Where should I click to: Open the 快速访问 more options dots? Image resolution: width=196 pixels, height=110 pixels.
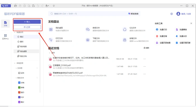pyautogui.click(x=37, y=33)
